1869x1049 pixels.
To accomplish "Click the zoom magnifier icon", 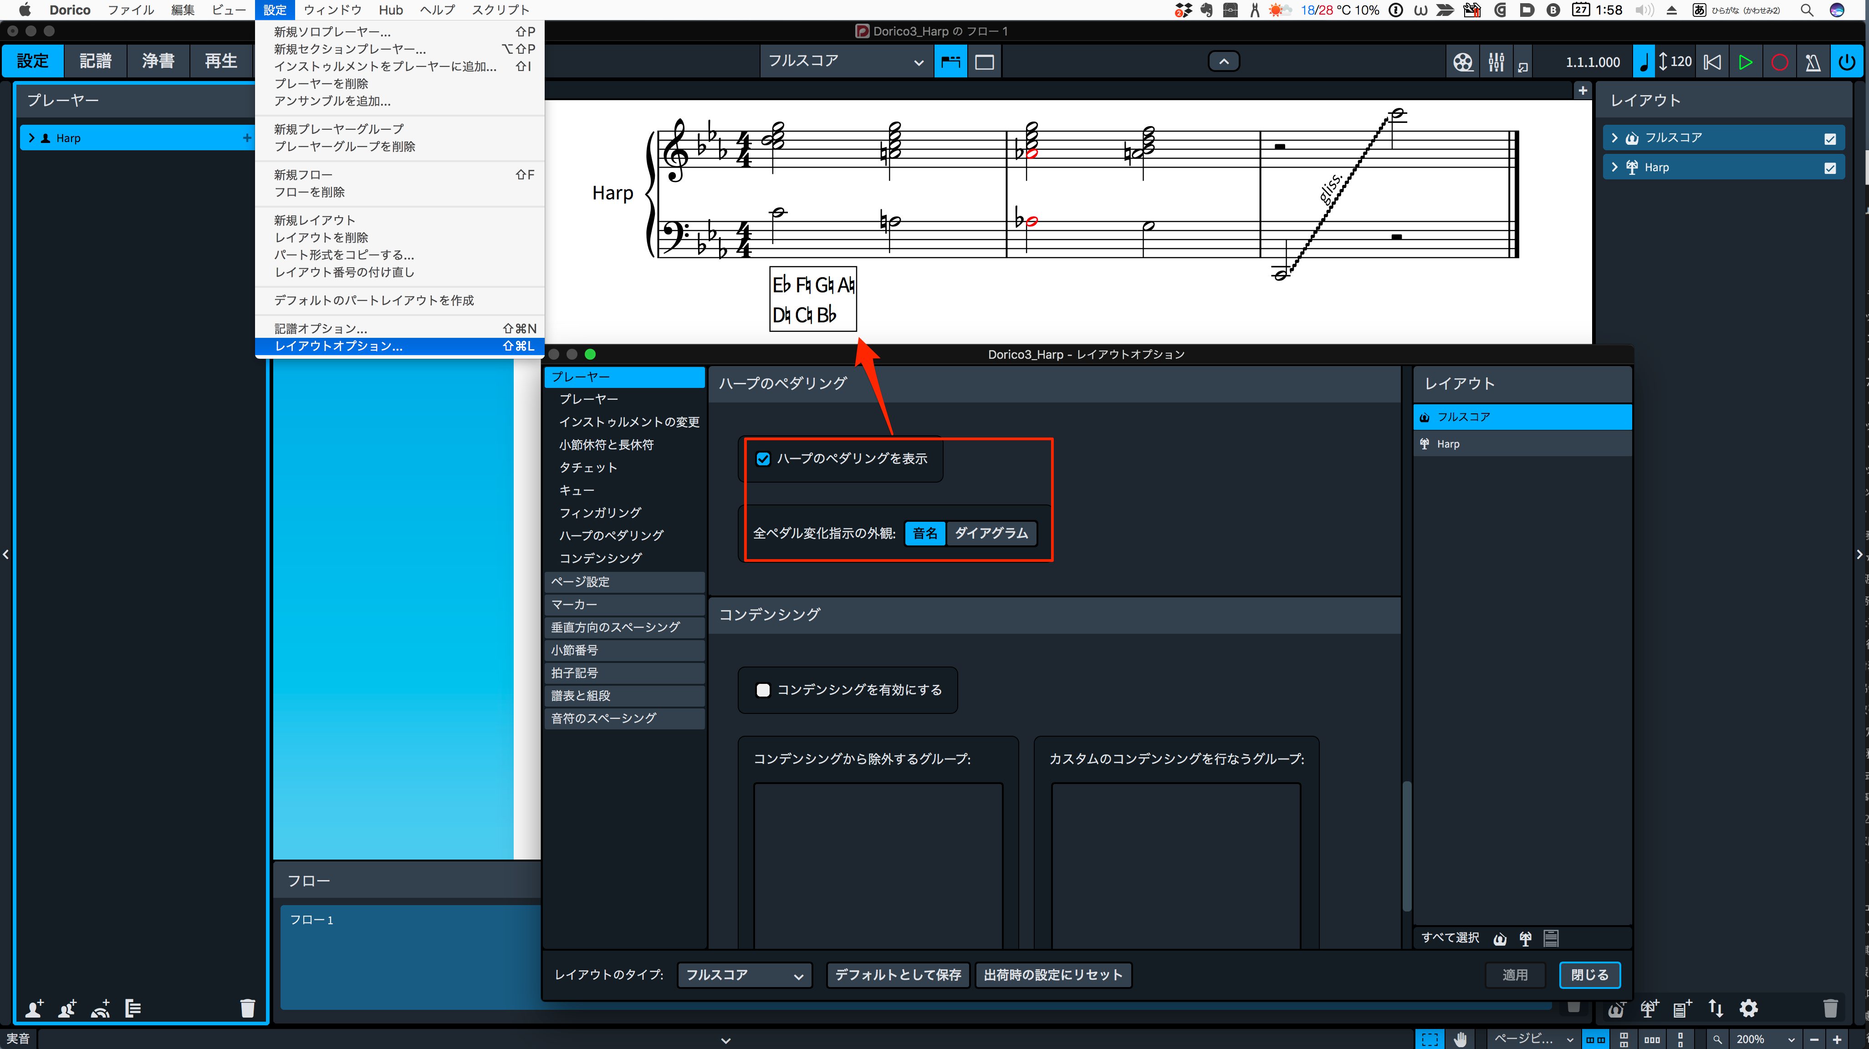I will tap(1717, 1039).
